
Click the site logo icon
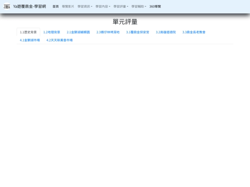click(7, 6)
